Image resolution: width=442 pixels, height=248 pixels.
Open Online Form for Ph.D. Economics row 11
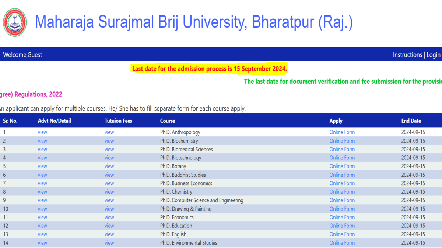click(x=342, y=218)
